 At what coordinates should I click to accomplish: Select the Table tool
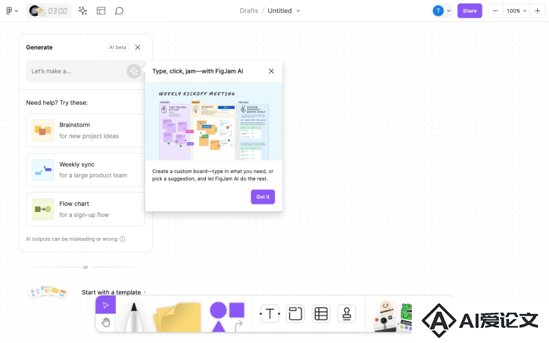[320, 314]
